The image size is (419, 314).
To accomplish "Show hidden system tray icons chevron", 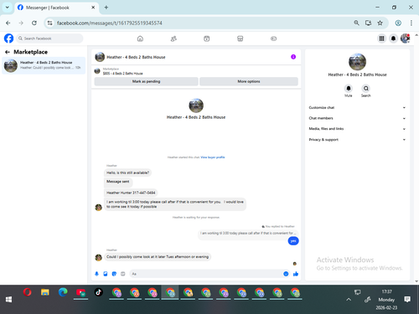I will [349, 300].
